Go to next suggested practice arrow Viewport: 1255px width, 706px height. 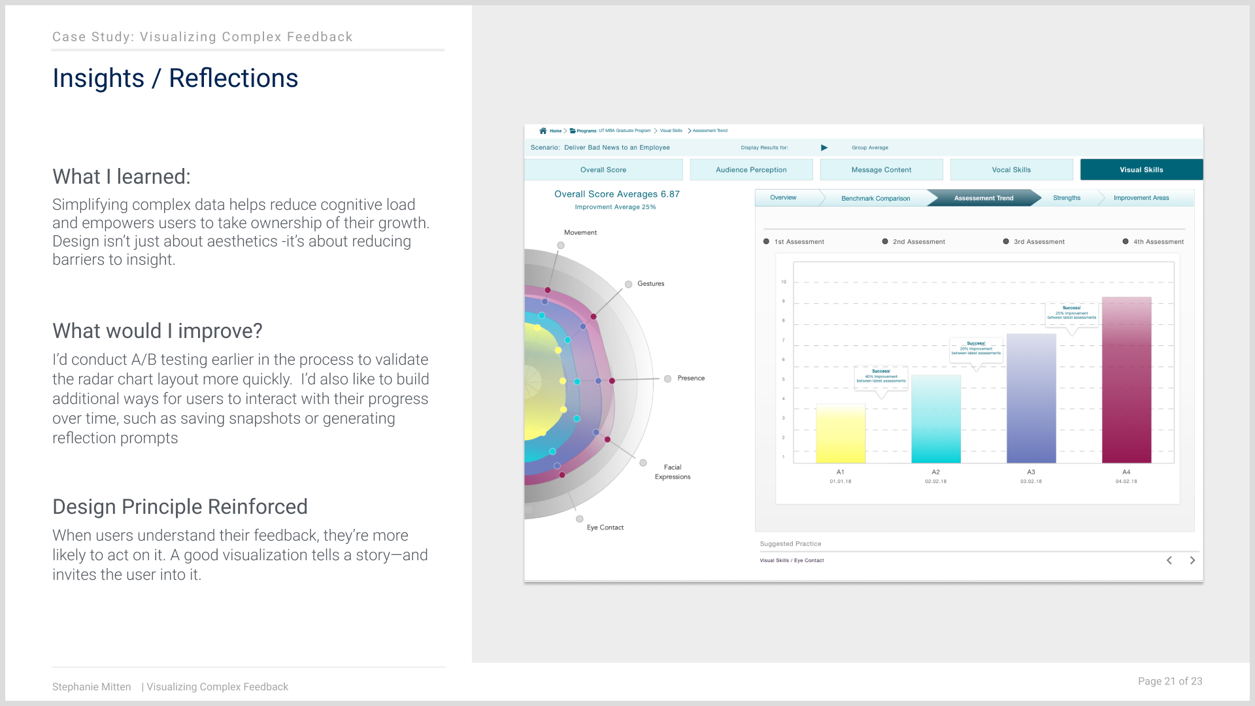click(1192, 560)
